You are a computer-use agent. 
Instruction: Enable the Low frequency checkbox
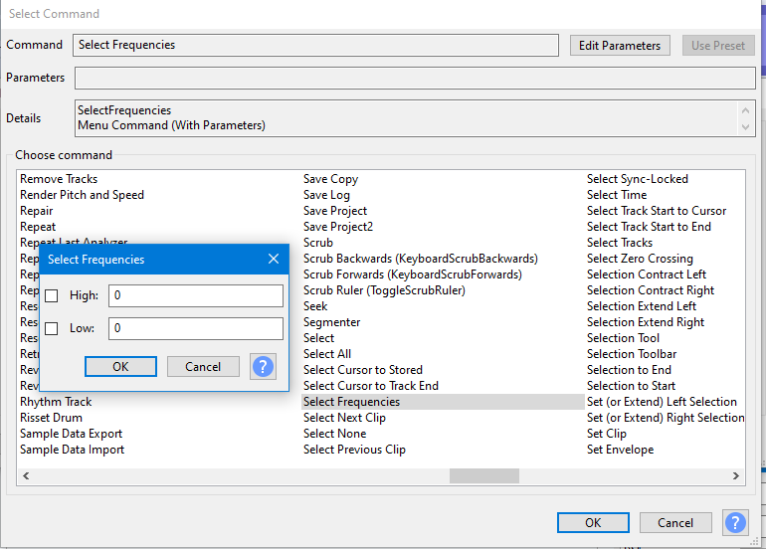click(x=52, y=328)
